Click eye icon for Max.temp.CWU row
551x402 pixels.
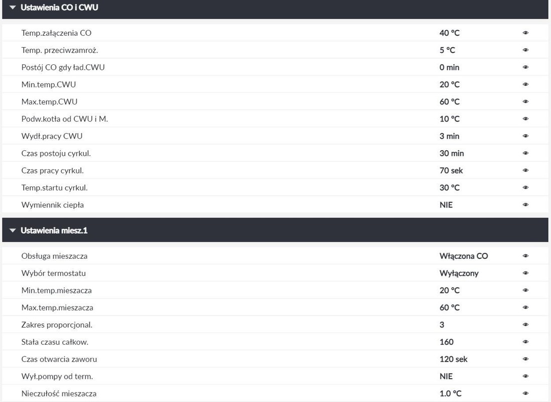525,102
